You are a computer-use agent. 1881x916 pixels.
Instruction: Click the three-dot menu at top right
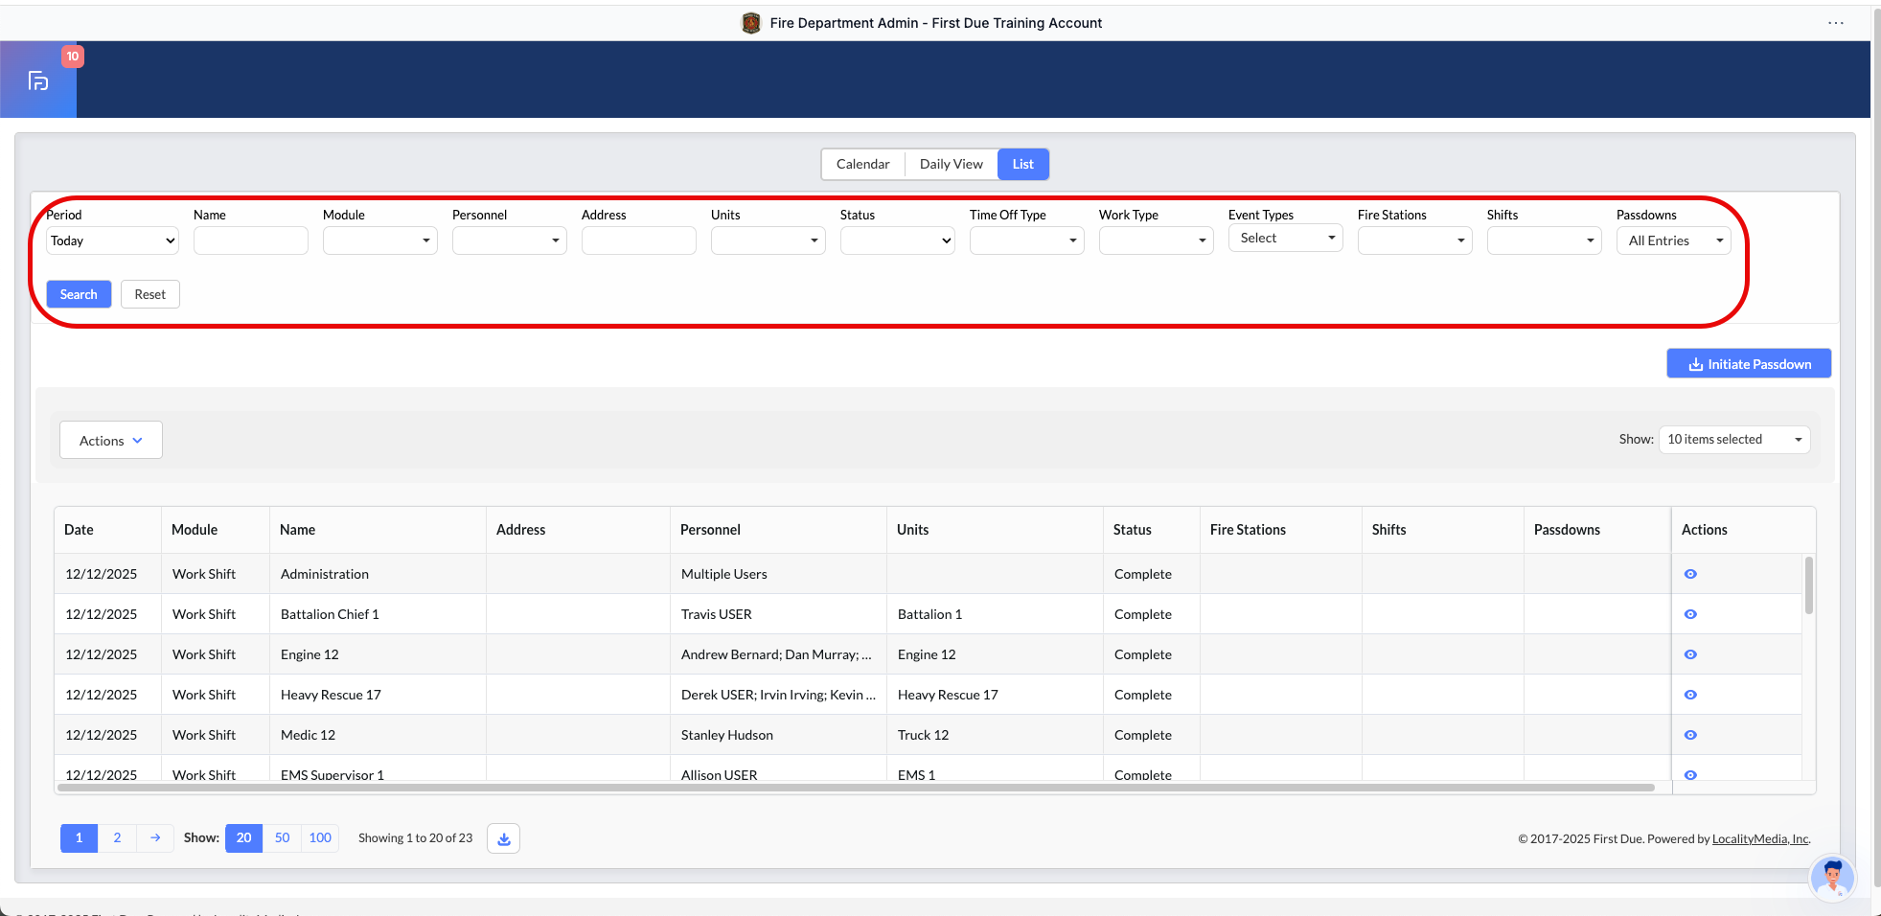point(1835,23)
